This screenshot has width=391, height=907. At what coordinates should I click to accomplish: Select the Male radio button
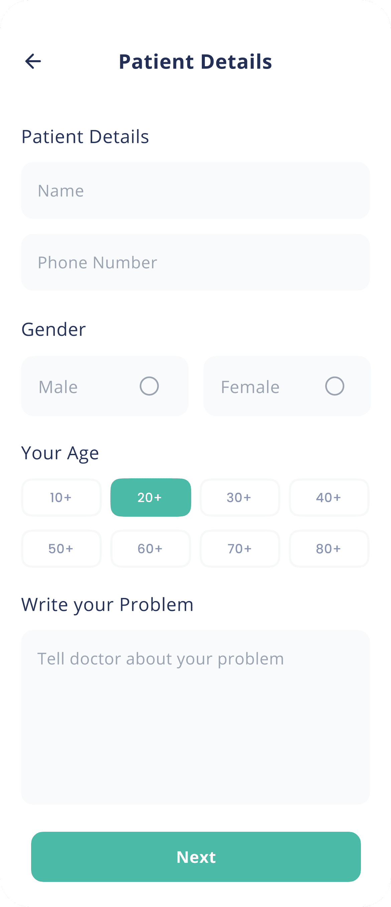point(149,386)
